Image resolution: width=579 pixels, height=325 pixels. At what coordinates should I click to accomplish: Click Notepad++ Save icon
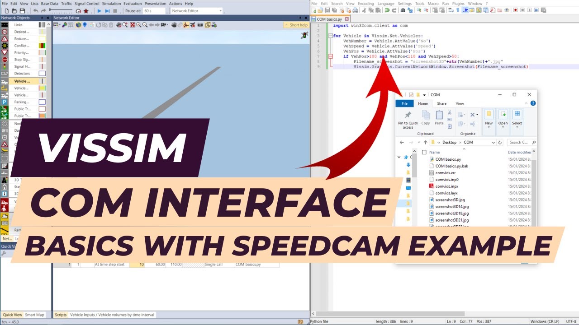327,10
